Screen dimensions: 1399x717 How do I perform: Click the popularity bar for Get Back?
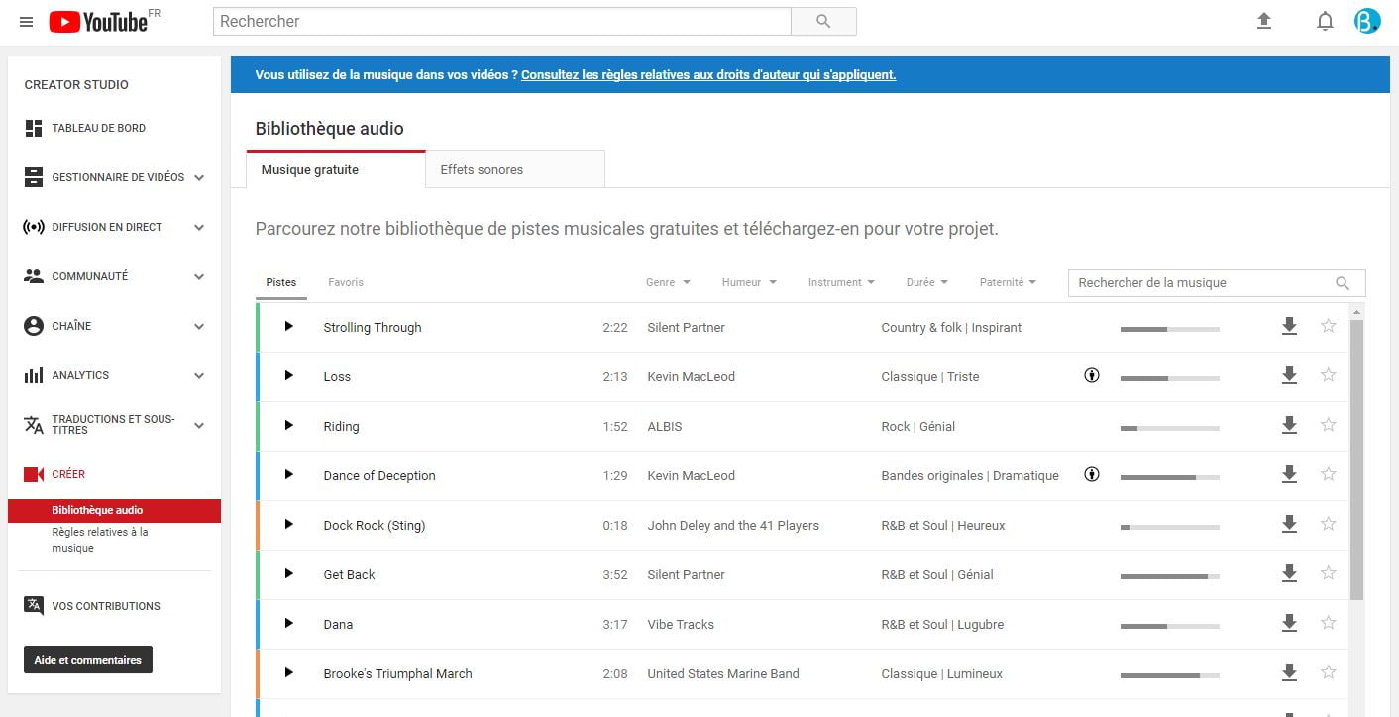[x=1169, y=576]
